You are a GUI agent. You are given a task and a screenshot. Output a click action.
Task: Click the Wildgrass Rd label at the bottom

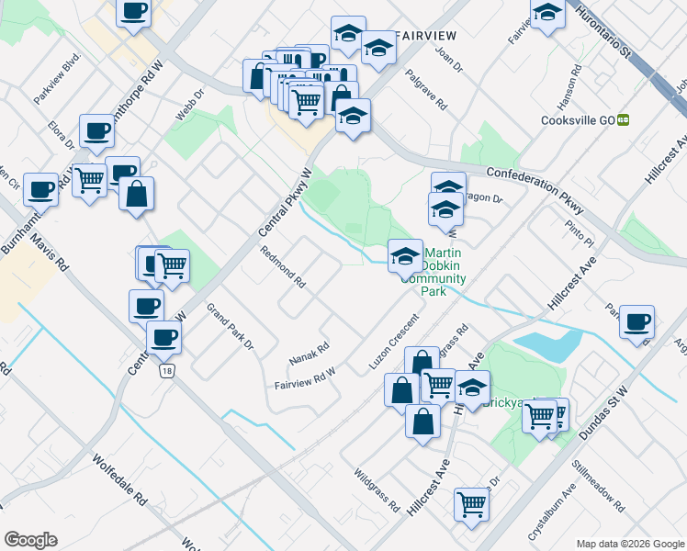pyautogui.click(x=377, y=490)
